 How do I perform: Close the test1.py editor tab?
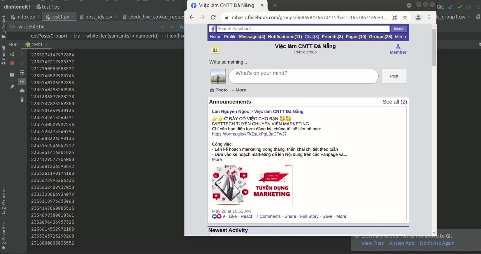[x=73, y=17]
